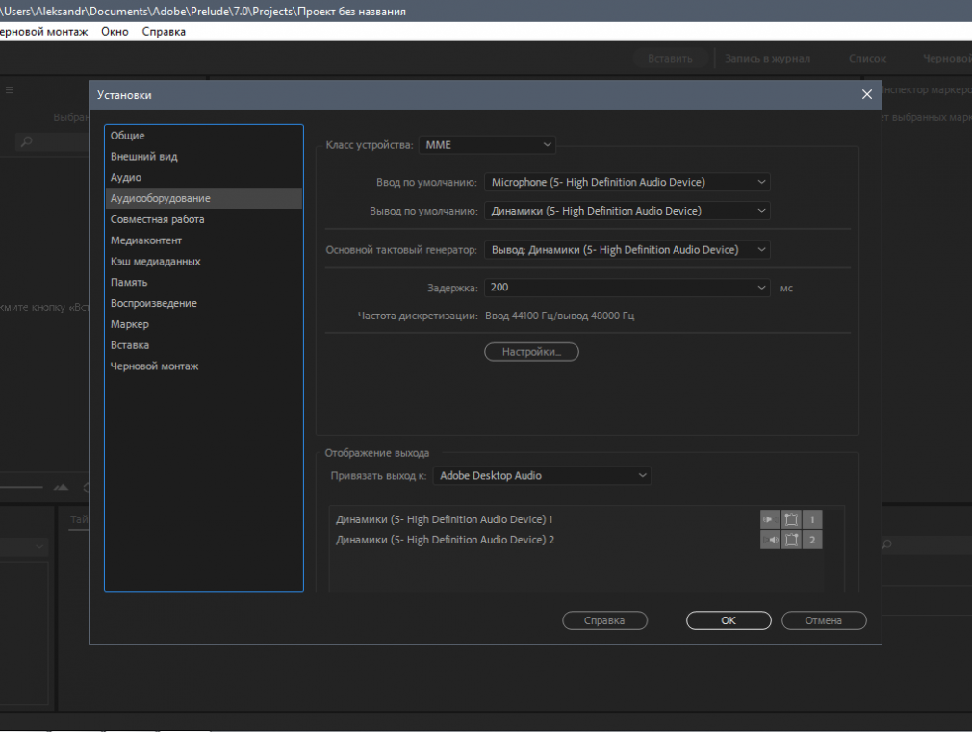This screenshot has width=972, height=732.
Task: Select the Внешний вид category
Action: (203, 156)
